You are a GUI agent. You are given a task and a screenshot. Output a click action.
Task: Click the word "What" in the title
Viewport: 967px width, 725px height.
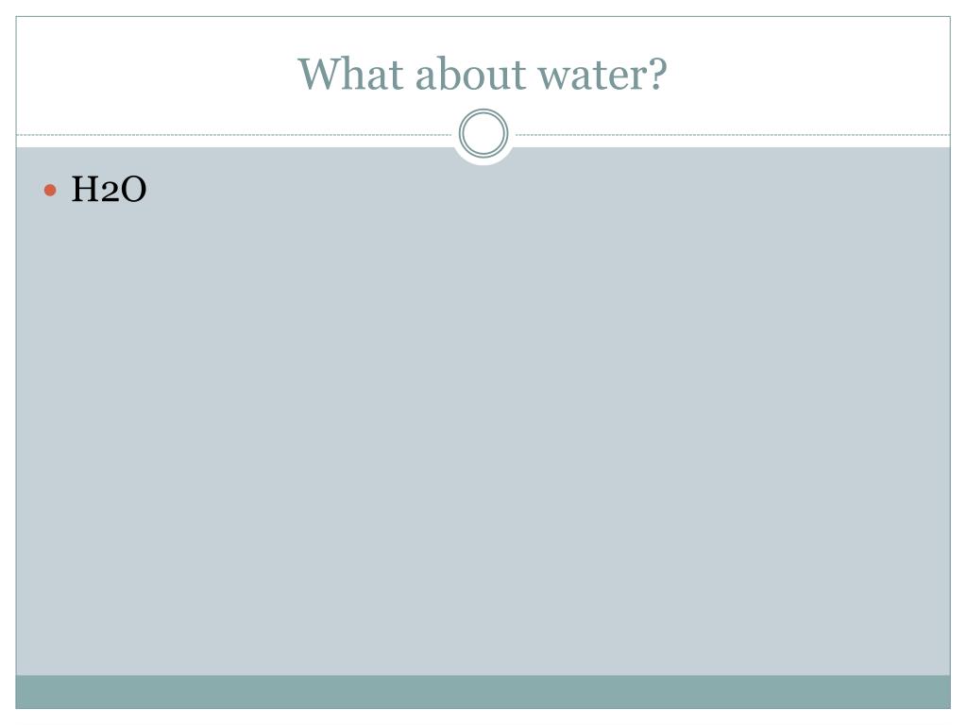tap(351, 74)
